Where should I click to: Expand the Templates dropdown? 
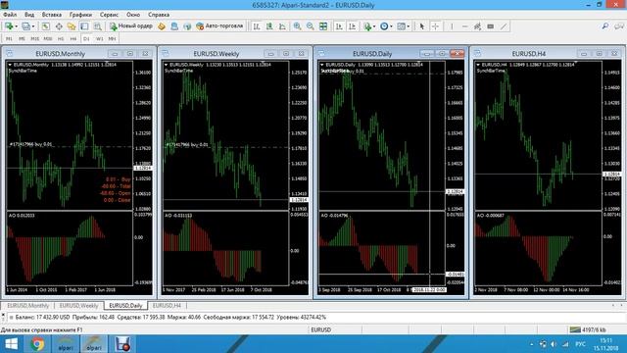click(409, 26)
